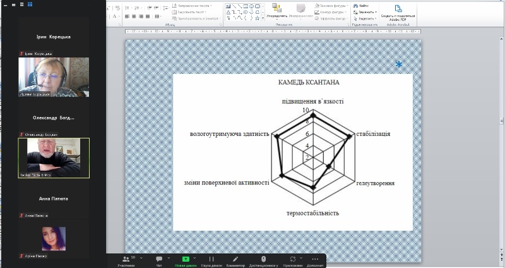Open the Annotate pencil tool
The image size is (505, 268).
(236, 260)
